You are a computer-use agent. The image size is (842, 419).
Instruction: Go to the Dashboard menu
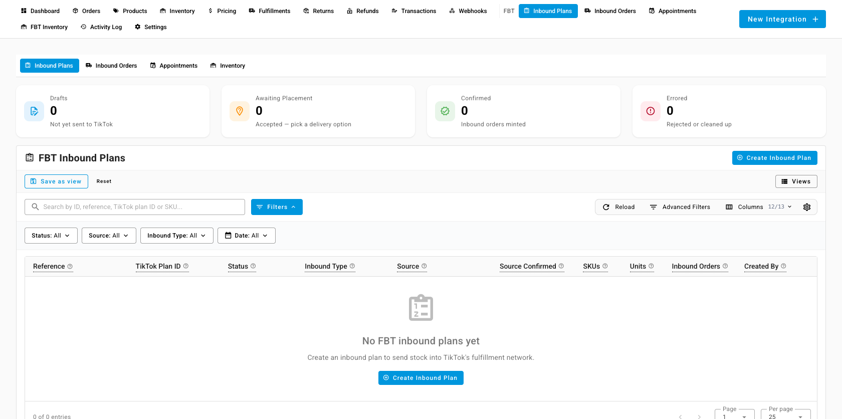click(x=40, y=11)
